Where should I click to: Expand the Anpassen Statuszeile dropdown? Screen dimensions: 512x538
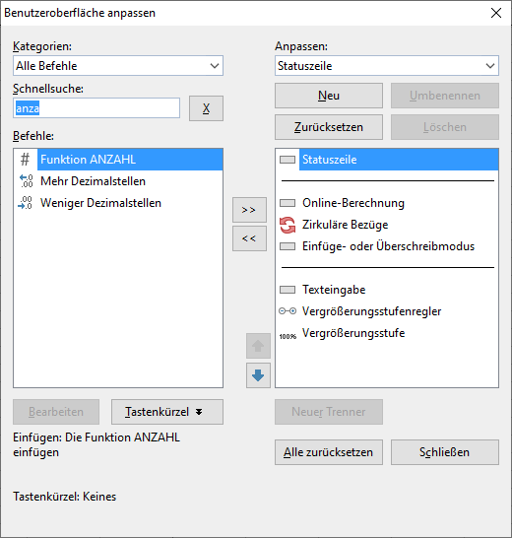point(387,66)
